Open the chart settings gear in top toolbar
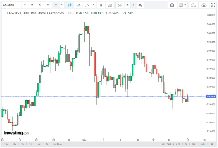Screen dimensions: 218x148 coord(101,5)
